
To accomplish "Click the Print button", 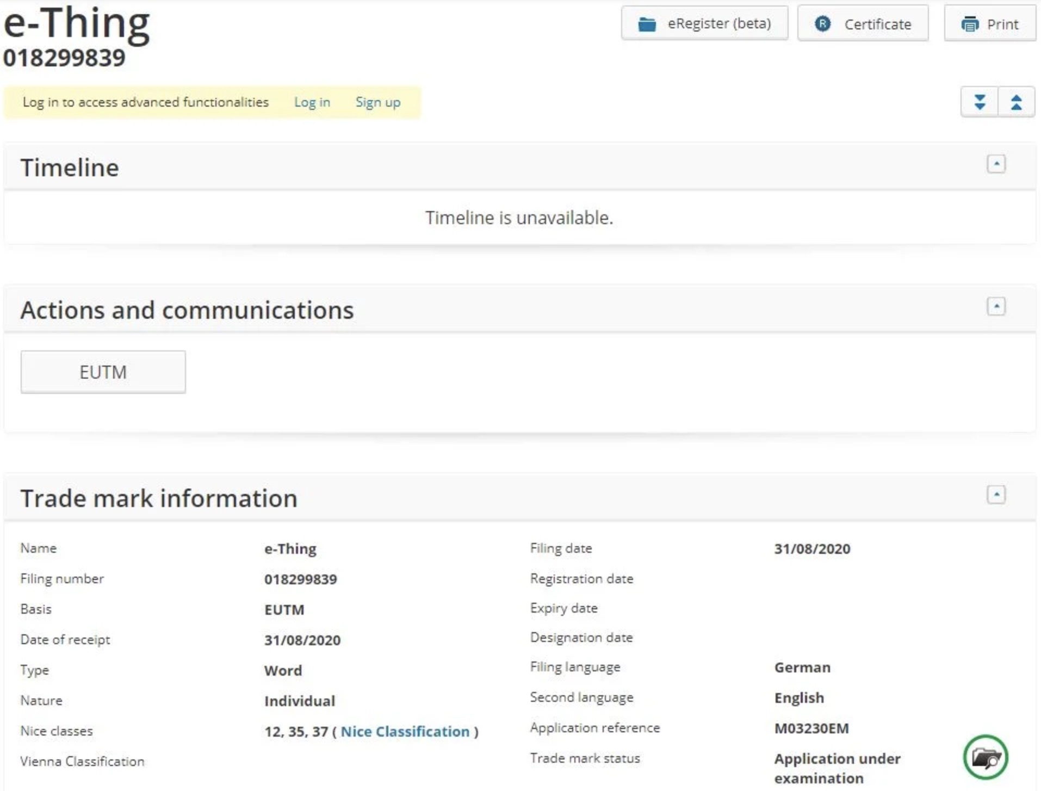I will 990,24.
